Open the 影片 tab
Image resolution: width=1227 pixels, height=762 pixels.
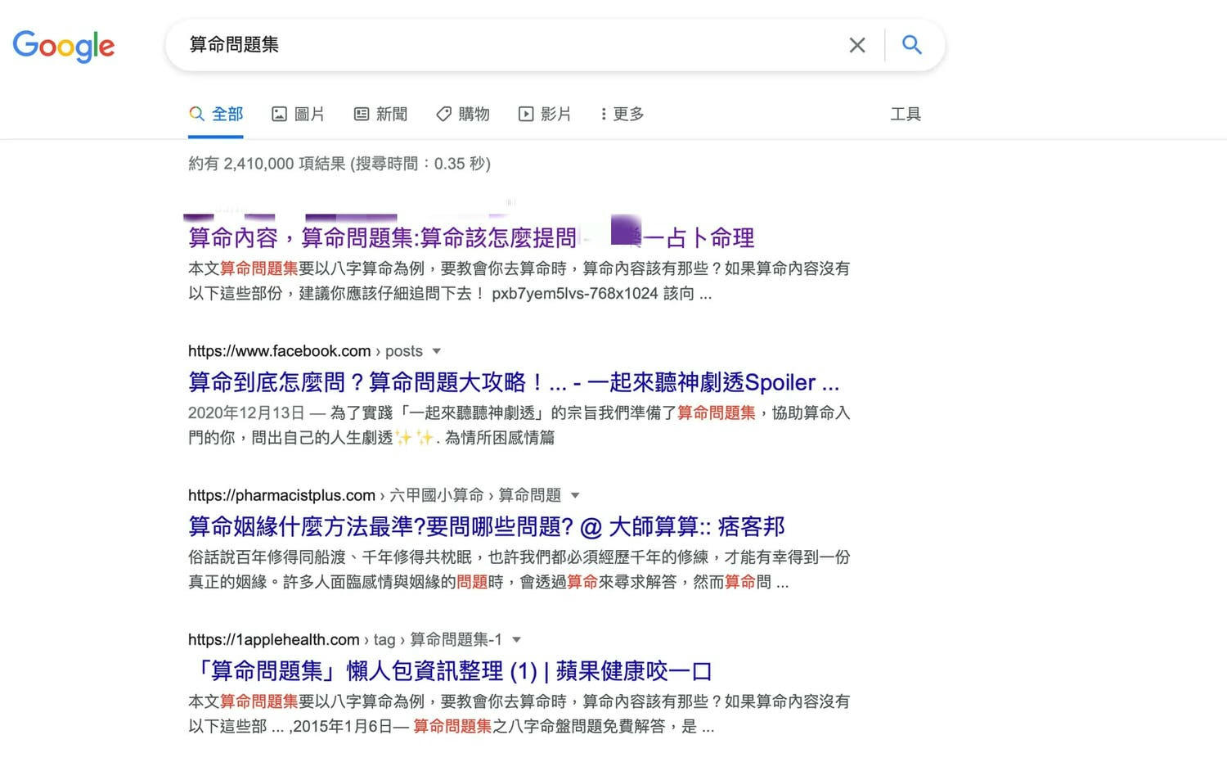click(x=545, y=114)
